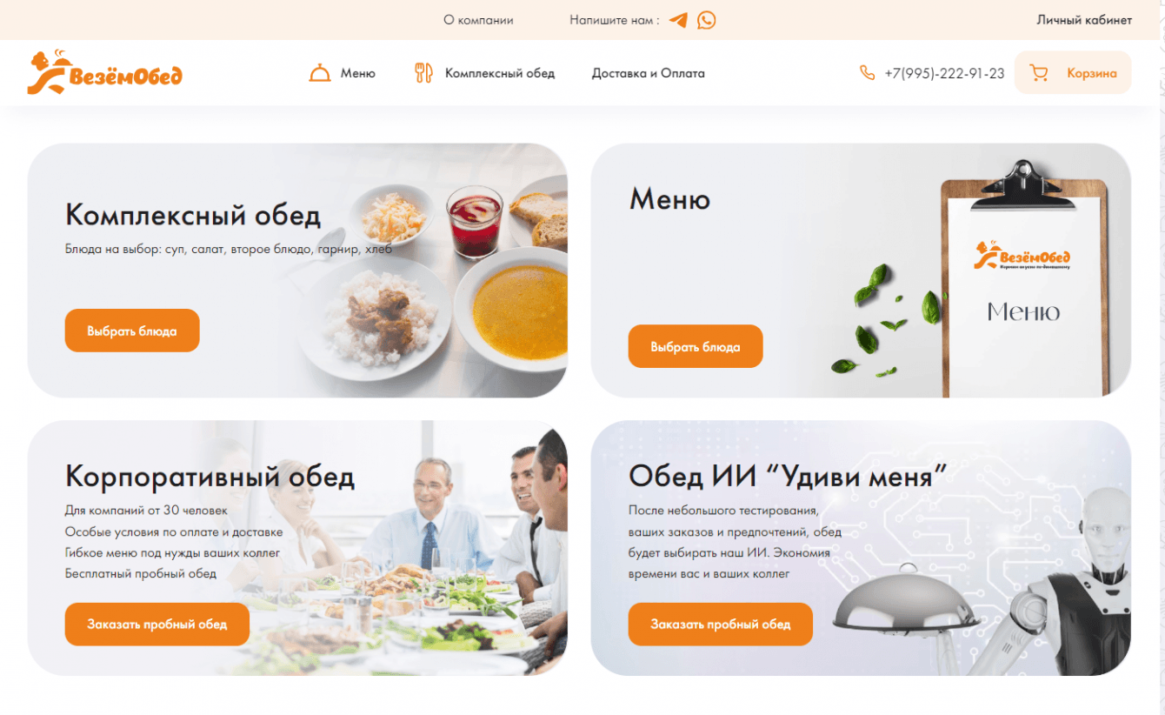Screen dimensions: 1165x715
Task: Call the +7(995)-222-91-23 phone number
Action: coord(944,73)
